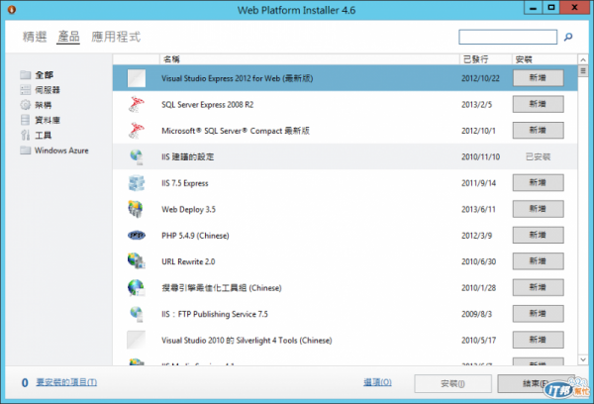Add URL Rewrite 2.0 via 新增
Viewport: 594px width, 404px height.
coord(538,261)
